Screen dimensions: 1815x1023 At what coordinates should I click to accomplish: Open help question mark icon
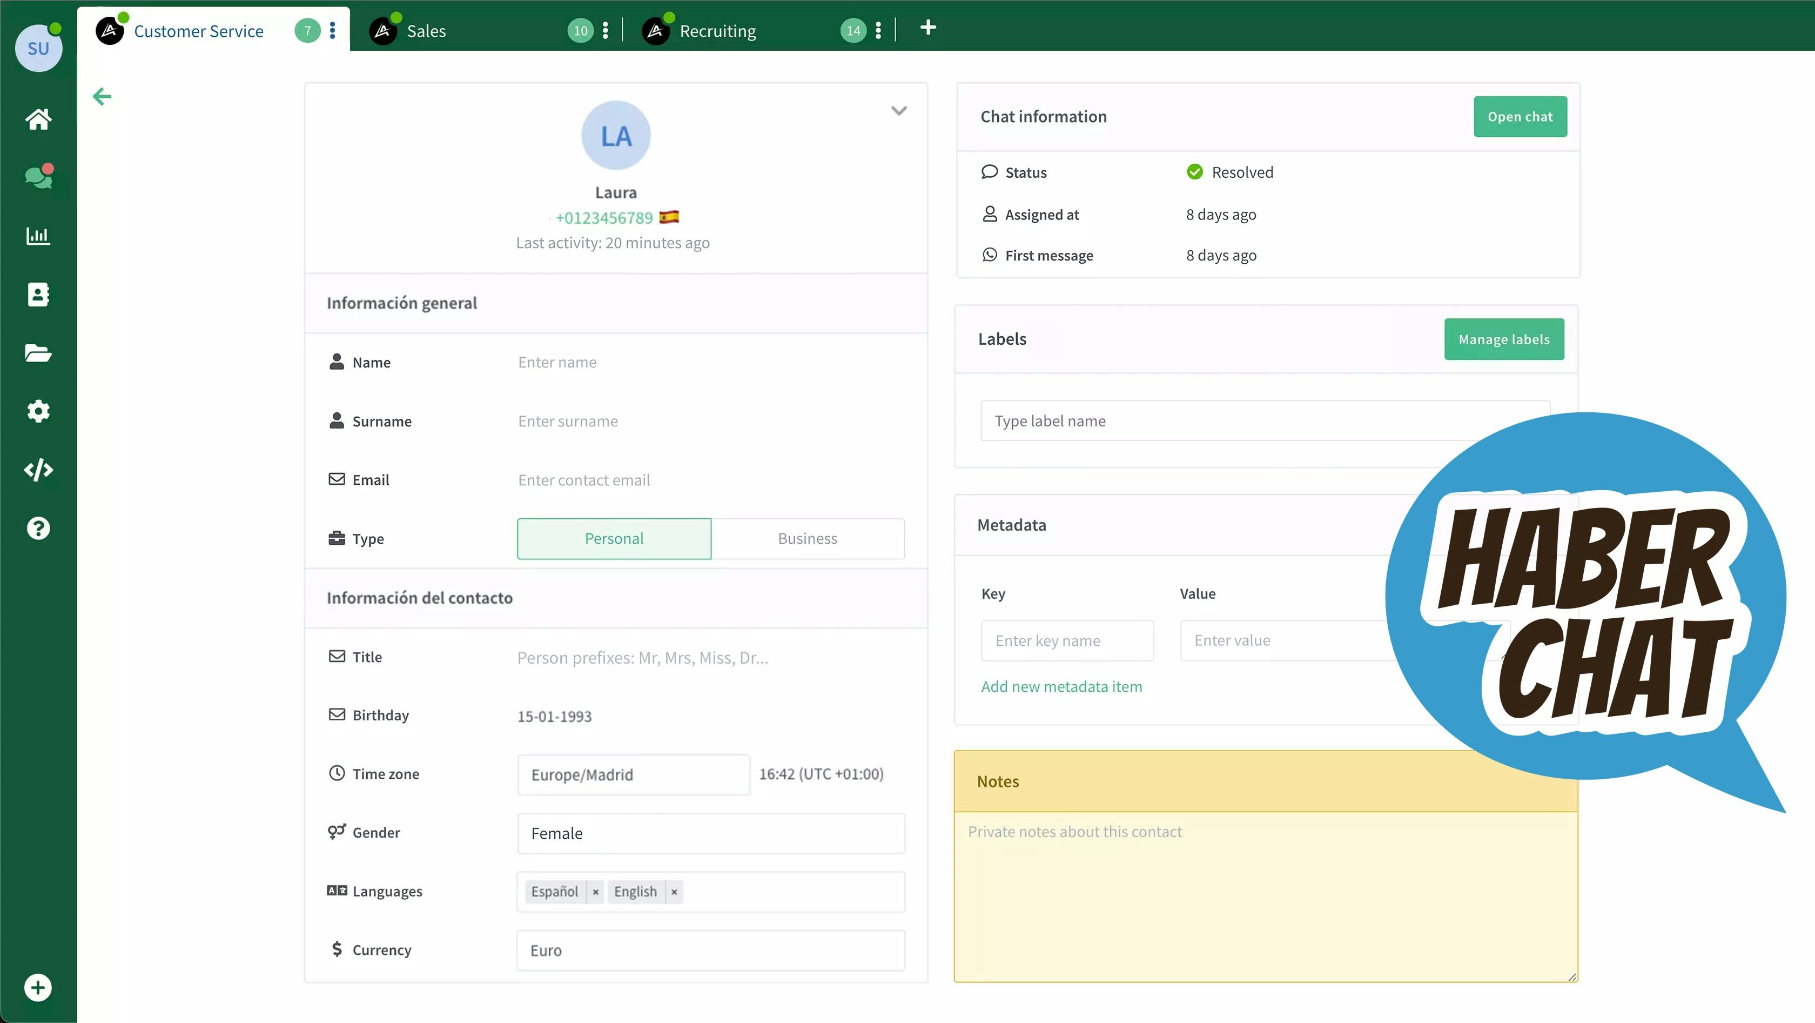(x=38, y=528)
